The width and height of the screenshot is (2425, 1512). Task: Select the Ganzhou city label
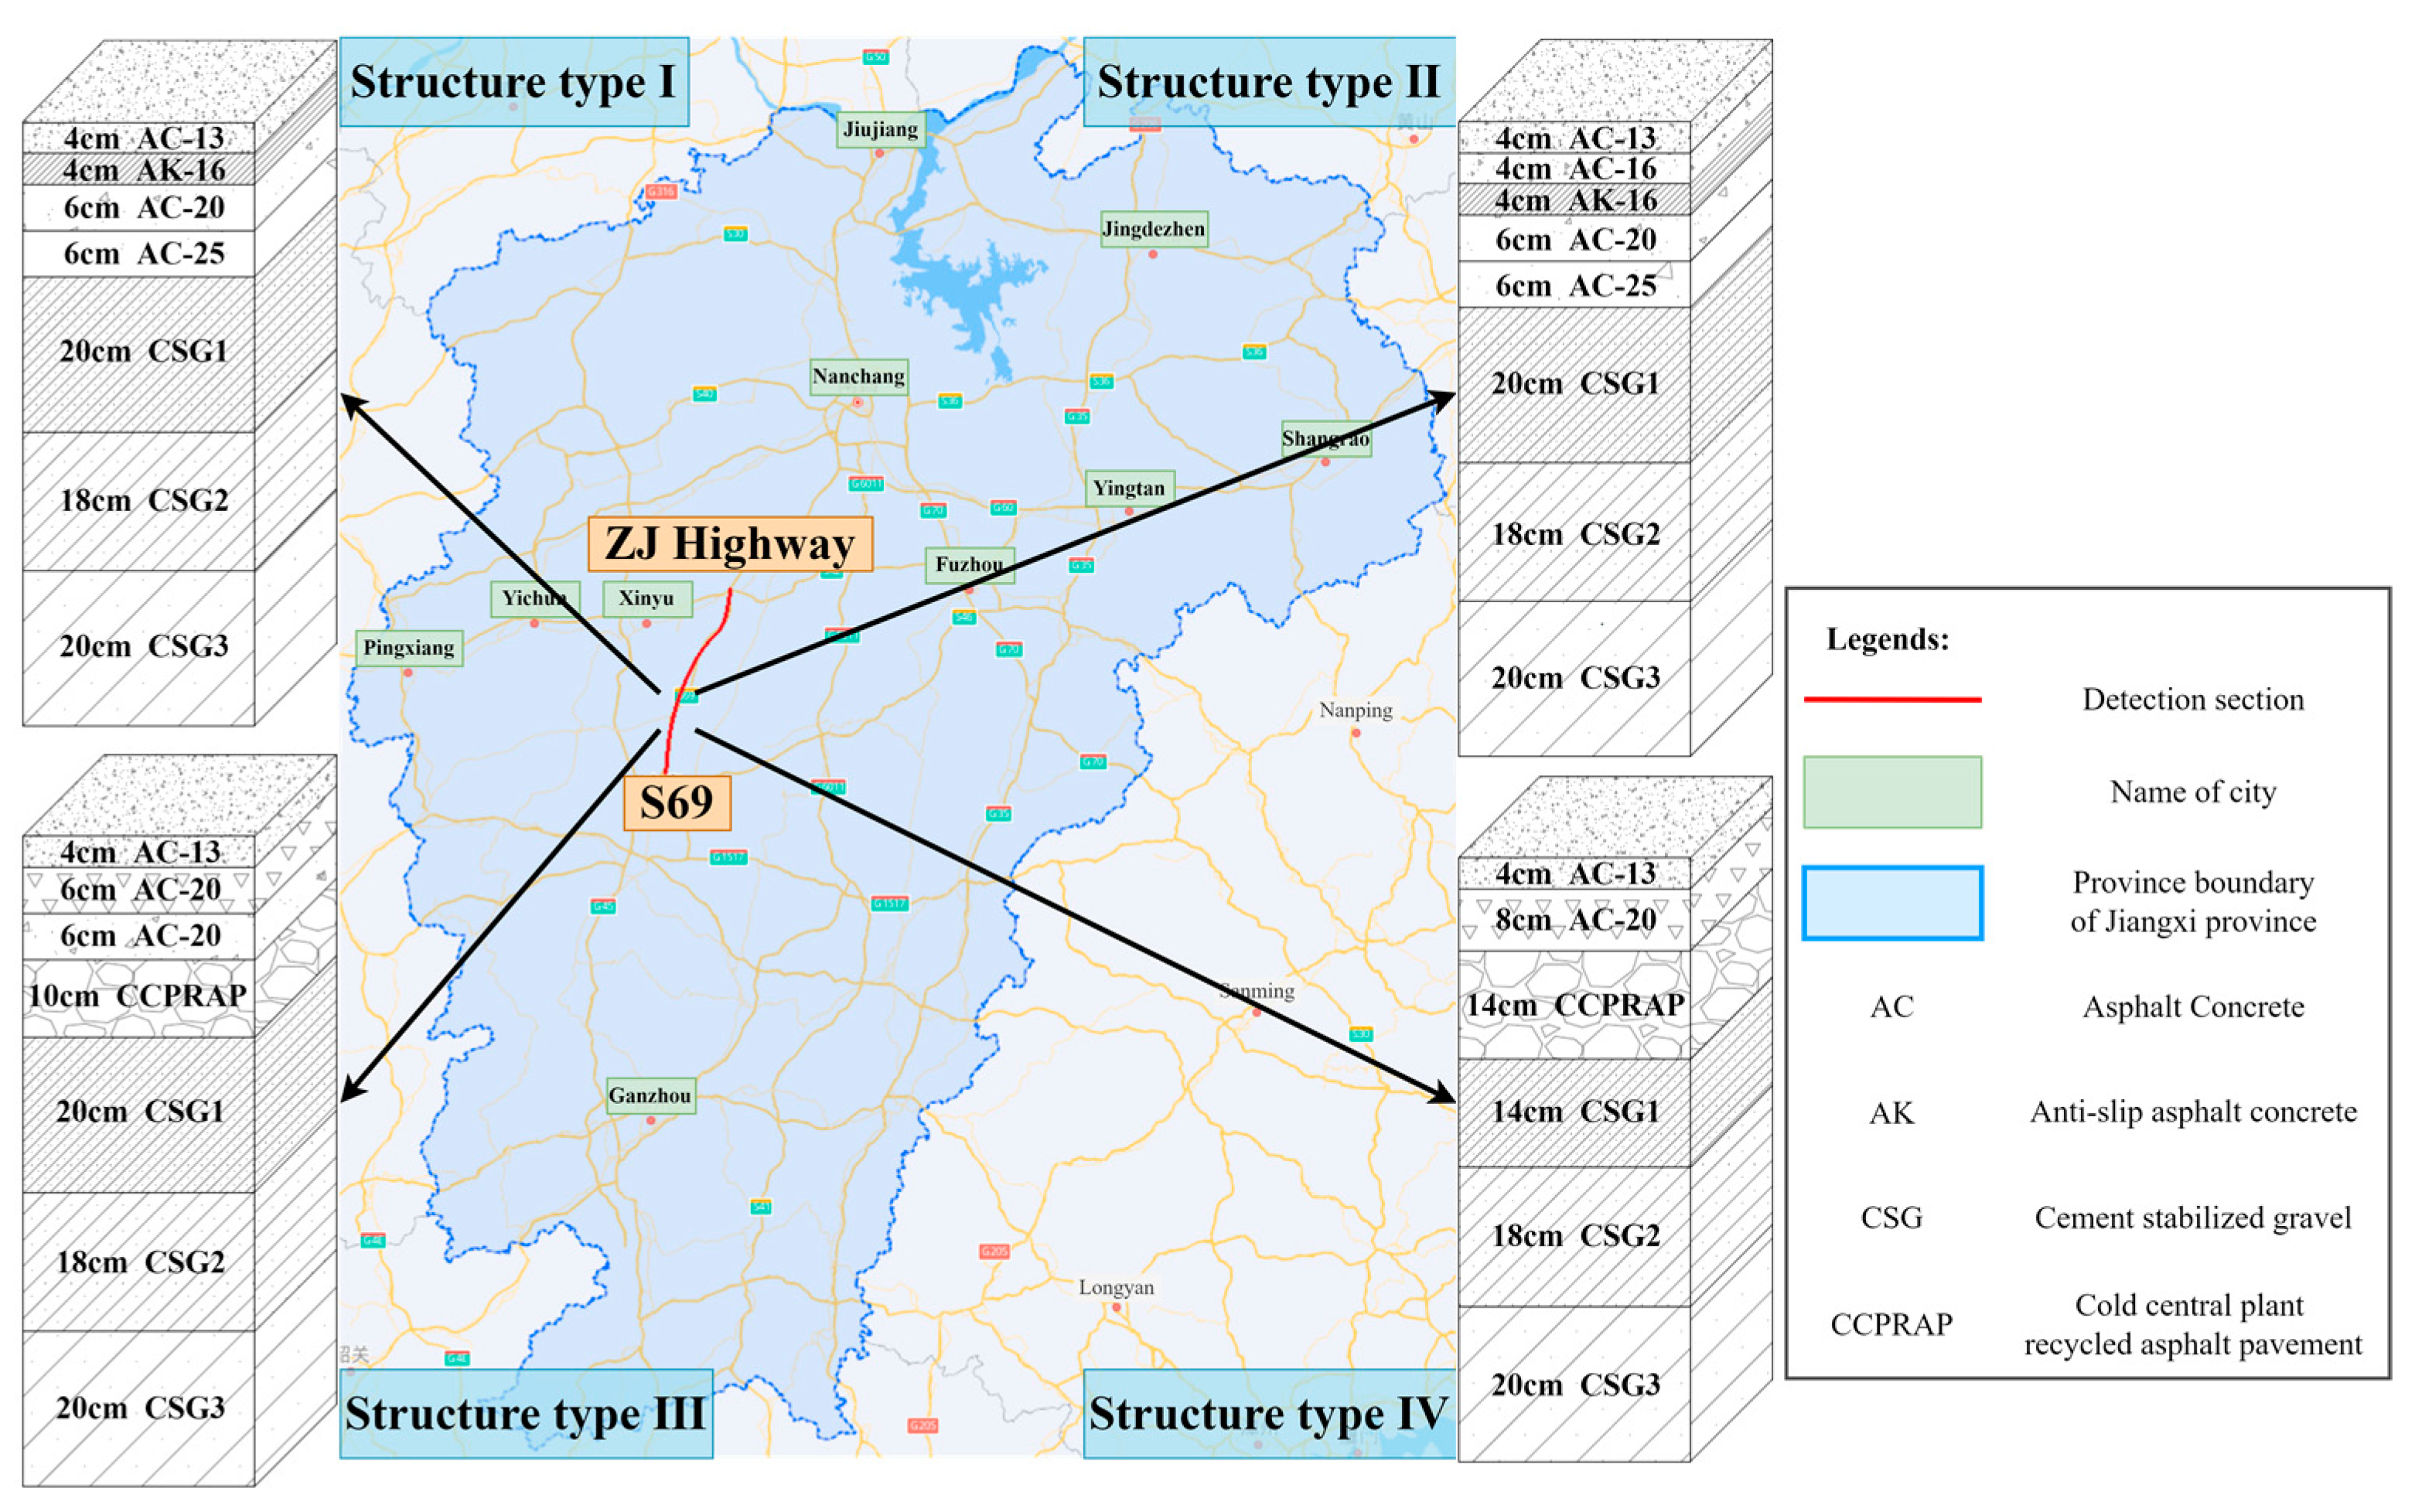click(650, 1095)
